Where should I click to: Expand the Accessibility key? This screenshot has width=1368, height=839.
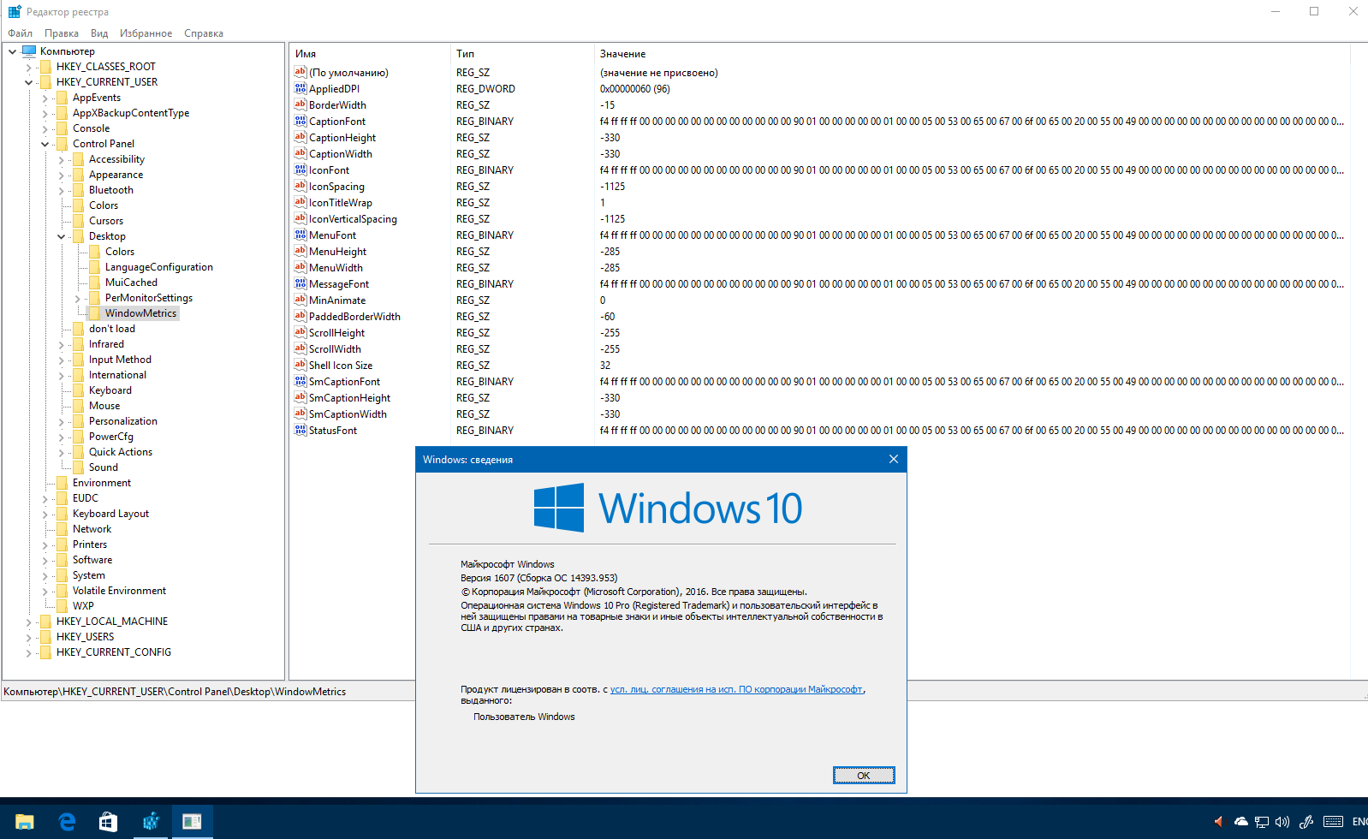62,159
